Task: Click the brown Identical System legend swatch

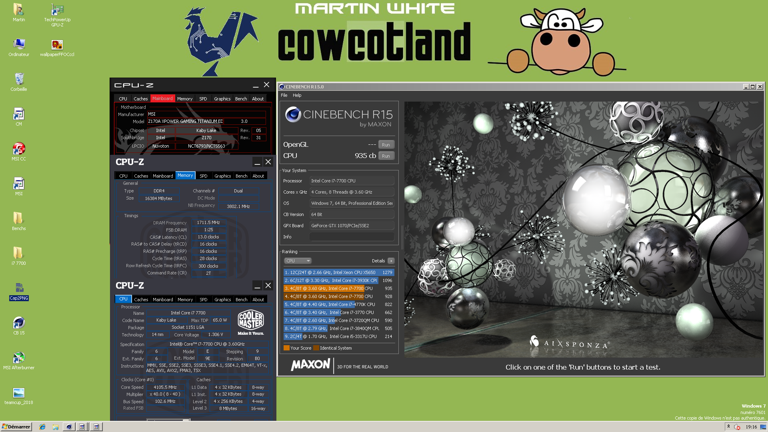Action: click(x=316, y=348)
